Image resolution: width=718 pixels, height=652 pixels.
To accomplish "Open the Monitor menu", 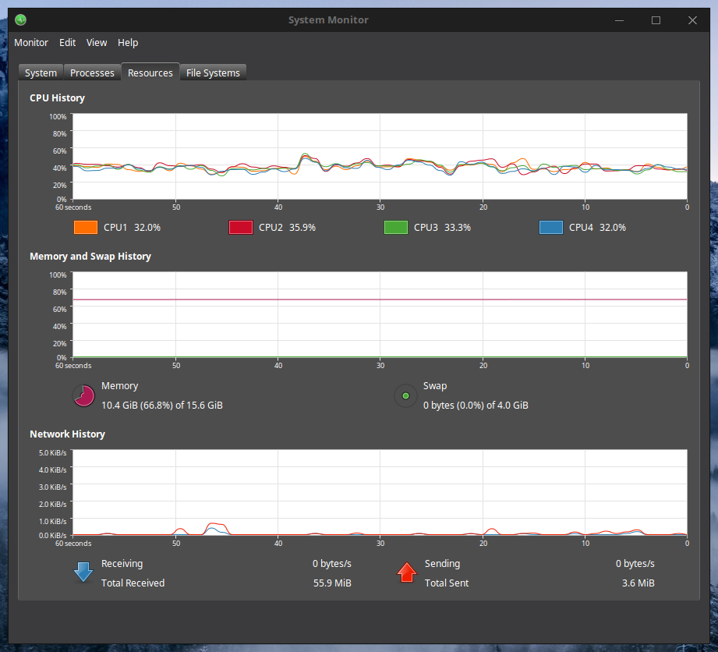I will click(31, 43).
